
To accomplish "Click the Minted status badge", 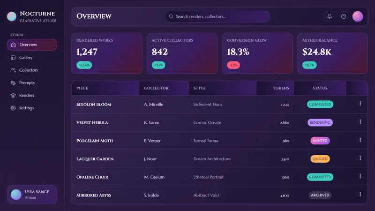I will (320, 141).
